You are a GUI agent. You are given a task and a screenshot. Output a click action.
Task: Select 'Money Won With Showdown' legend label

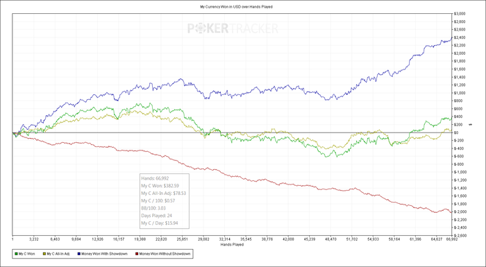tap(105, 254)
